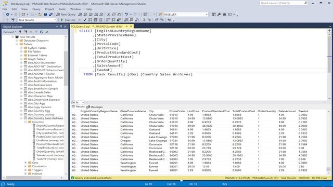Click the Filter icon in Object Explorer
333x187 pixels.
tap(36, 32)
